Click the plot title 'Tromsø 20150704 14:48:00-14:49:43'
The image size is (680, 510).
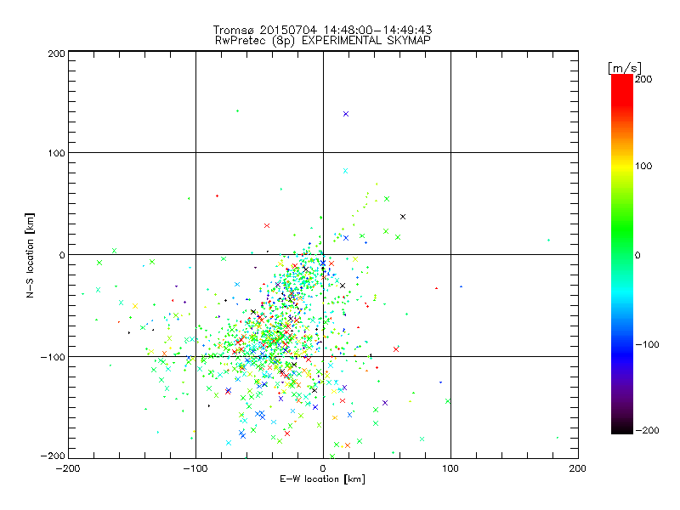322,30
